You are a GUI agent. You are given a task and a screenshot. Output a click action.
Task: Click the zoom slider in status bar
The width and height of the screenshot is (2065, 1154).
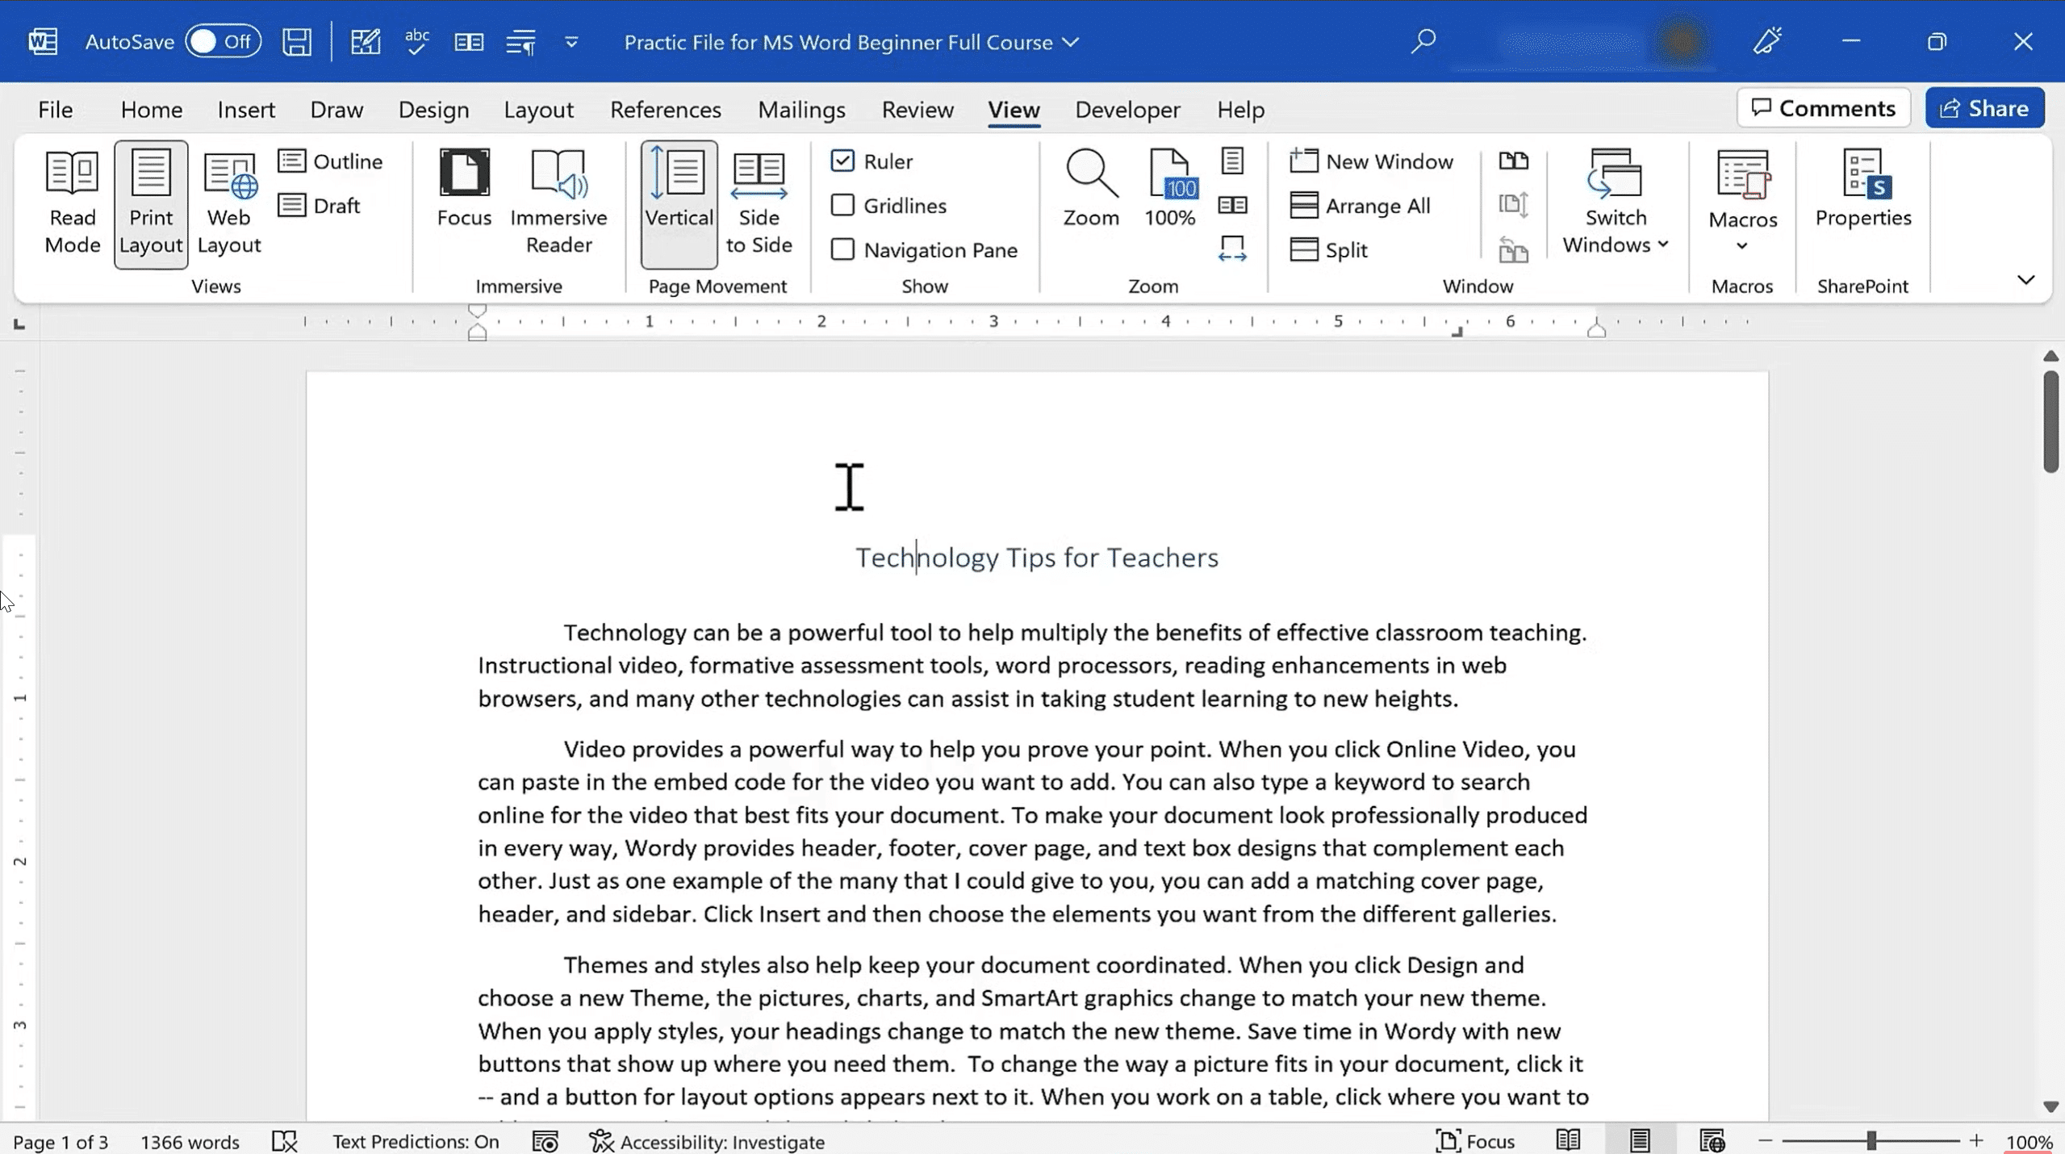(1871, 1141)
